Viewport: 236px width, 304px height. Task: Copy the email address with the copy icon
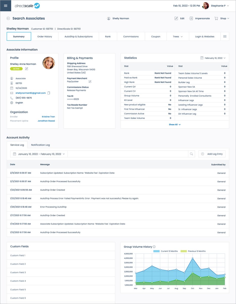pos(49,93)
